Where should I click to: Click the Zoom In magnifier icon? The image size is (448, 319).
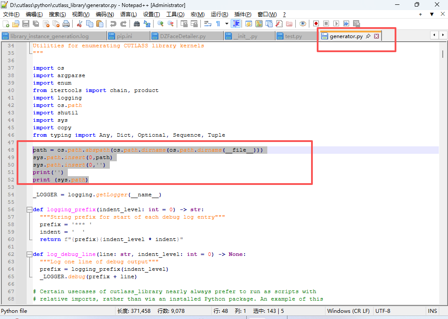tap(160, 24)
